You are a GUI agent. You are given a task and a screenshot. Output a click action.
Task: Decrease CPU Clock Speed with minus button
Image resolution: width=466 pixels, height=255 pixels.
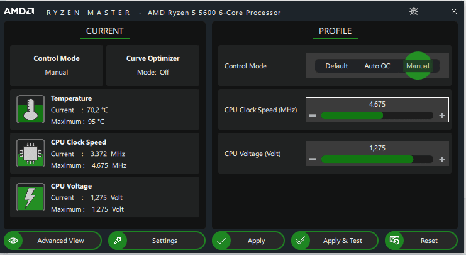[x=313, y=115]
